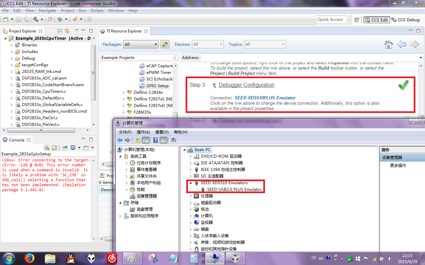Viewport: 425px width, 265px height.
Task: Switch to CCS Debug perspective
Action: pyautogui.click(x=406, y=20)
